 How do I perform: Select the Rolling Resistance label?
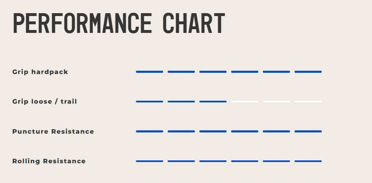click(49, 161)
